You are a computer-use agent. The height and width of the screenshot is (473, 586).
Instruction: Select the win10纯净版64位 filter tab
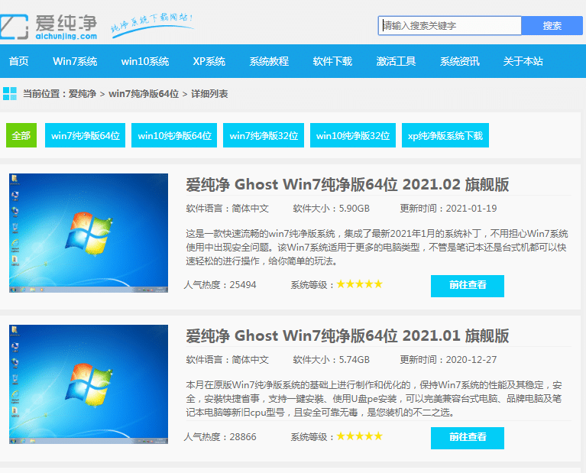[174, 135]
